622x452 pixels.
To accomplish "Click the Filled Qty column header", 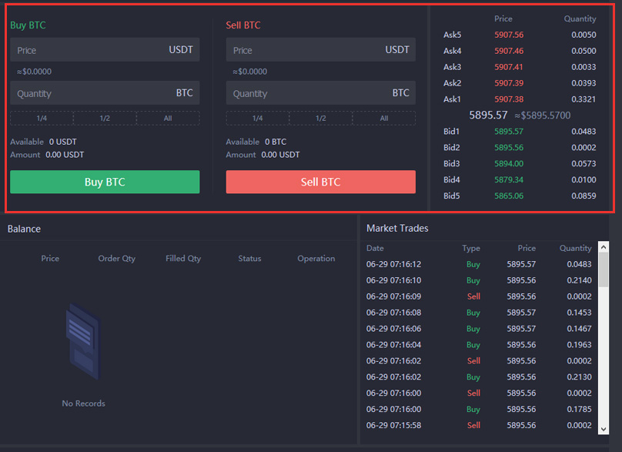I will coord(183,259).
